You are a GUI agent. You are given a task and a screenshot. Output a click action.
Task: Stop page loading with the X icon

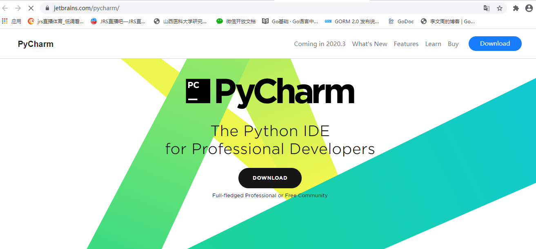(31, 8)
